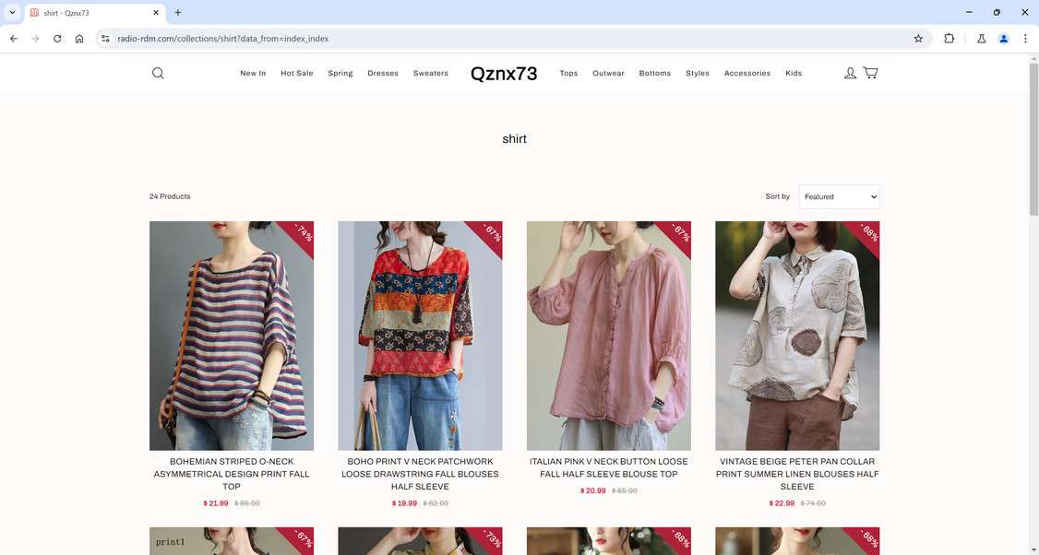The image size is (1039, 555).
Task: Open the Styles menu
Action: point(697,74)
